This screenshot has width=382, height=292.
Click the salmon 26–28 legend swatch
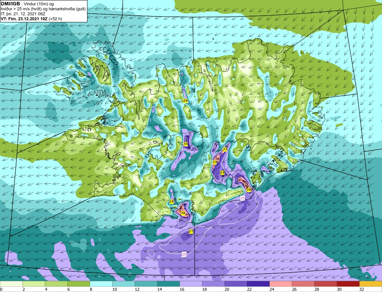303,284
